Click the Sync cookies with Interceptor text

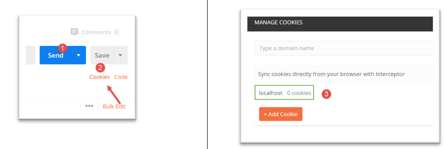point(331,74)
